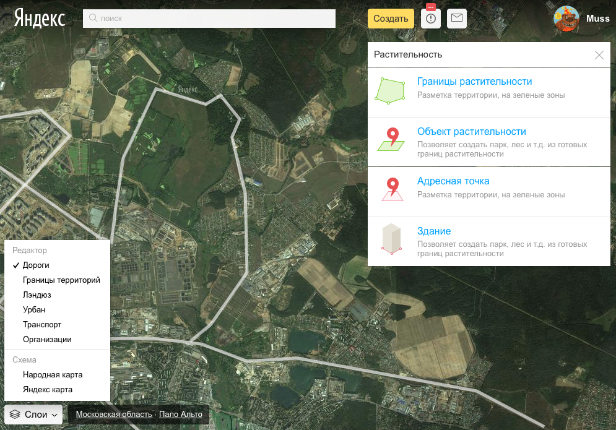Image resolution: width=616 pixels, height=430 pixels.
Task: Open the Muss user profile name
Action: coord(597,19)
